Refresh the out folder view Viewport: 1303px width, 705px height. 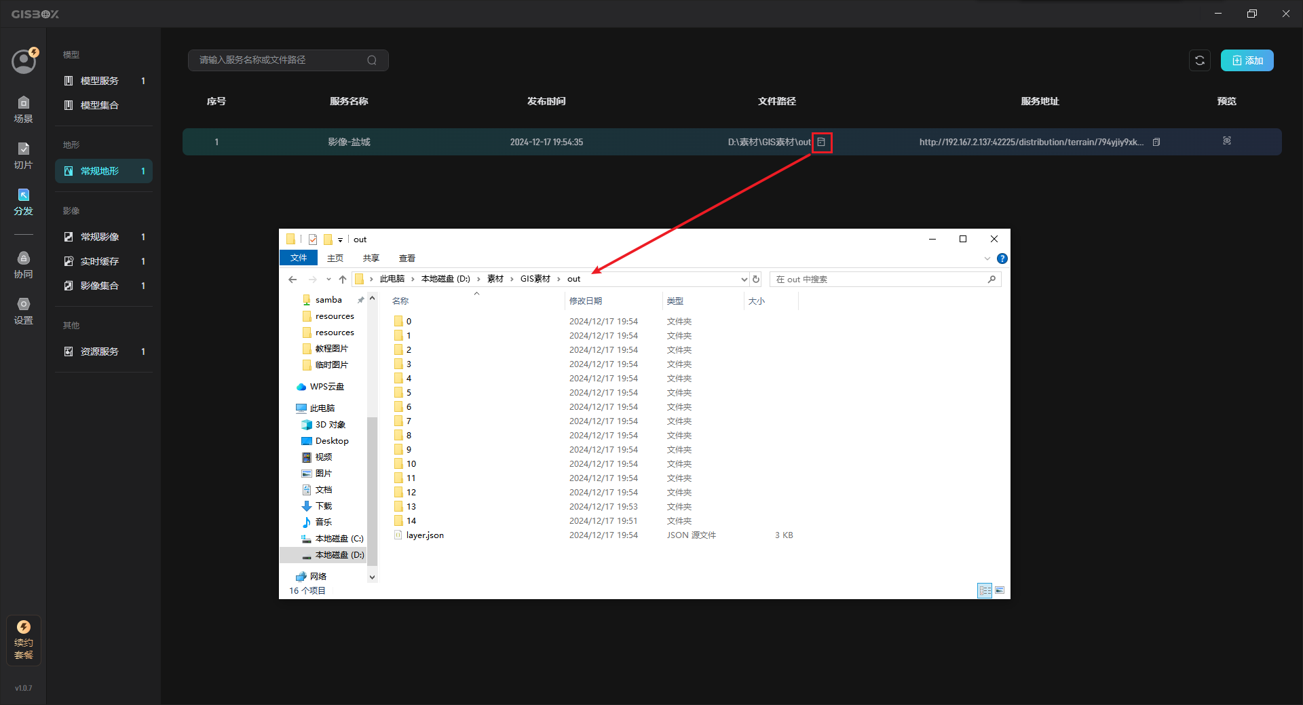(756, 280)
